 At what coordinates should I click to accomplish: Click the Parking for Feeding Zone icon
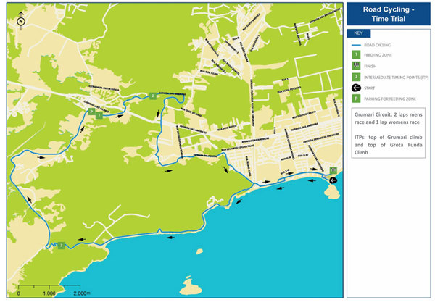pos(356,99)
